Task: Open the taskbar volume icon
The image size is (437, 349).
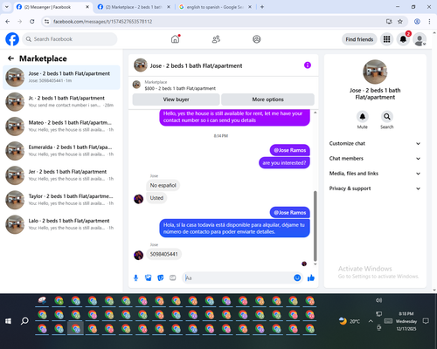Action: [378, 300]
